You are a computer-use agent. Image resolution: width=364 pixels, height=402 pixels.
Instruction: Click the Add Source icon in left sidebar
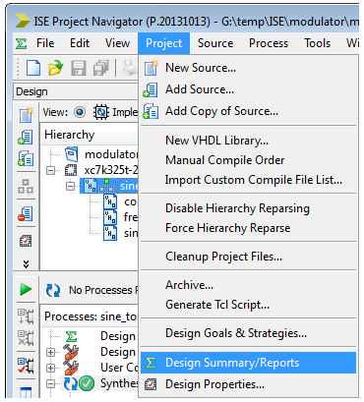click(x=26, y=138)
